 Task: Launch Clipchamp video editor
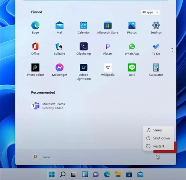(84, 49)
